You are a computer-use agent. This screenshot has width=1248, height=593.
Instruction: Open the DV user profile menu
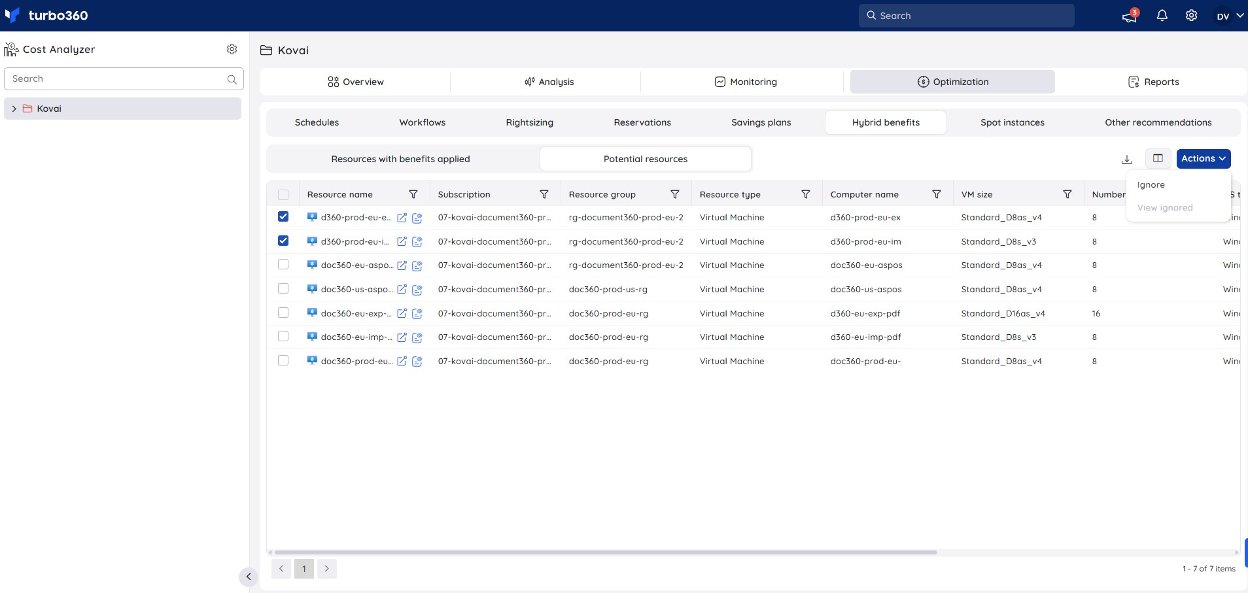point(1229,16)
